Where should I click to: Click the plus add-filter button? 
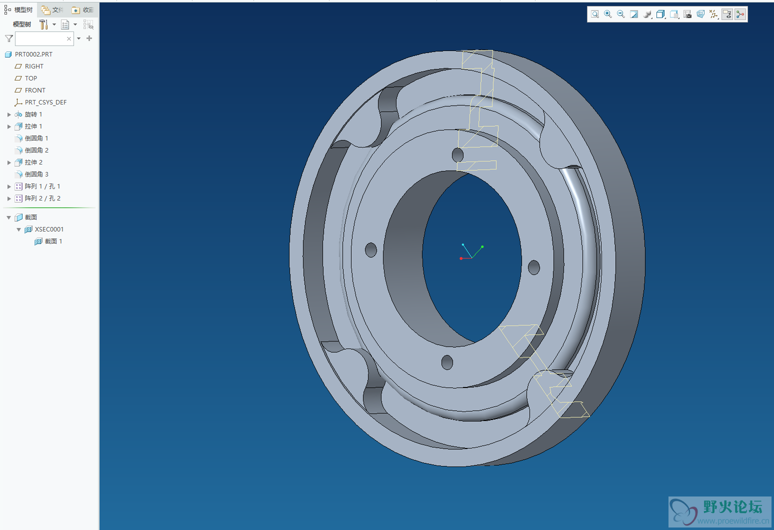(x=89, y=38)
